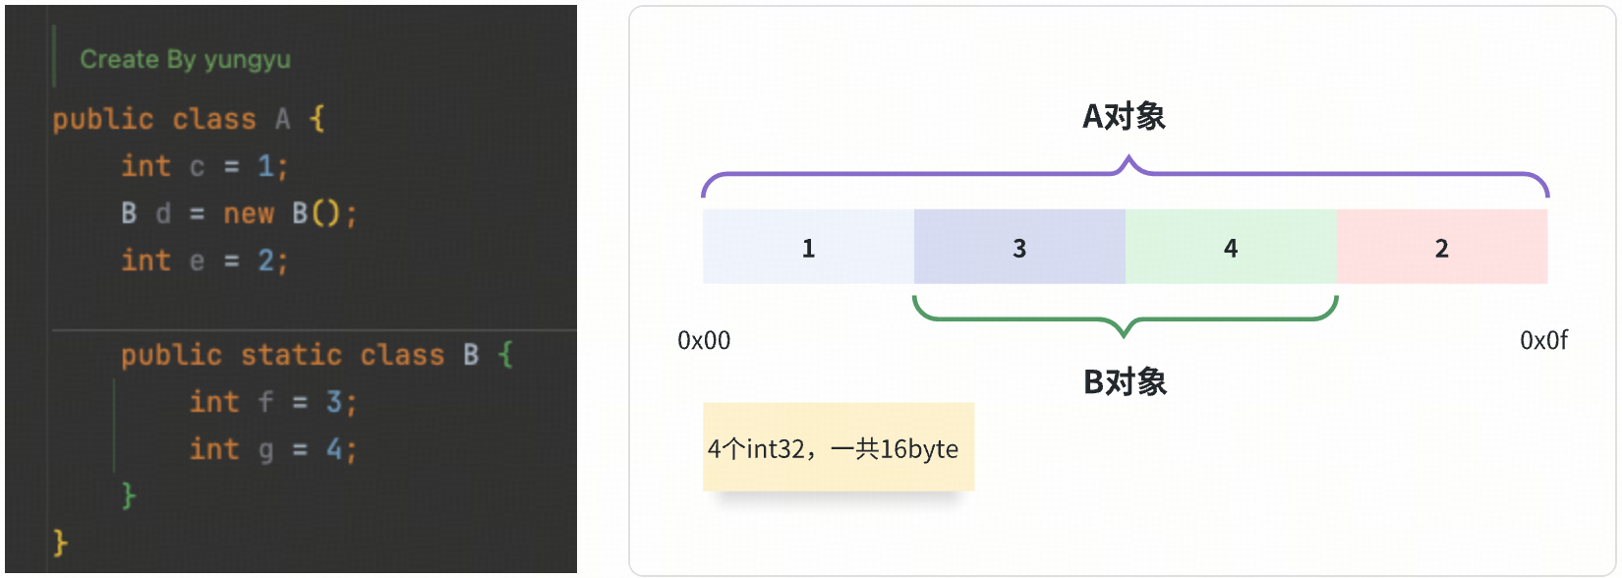Image resolution: width=1622 pixels, height=578 pixels.
Task: Select the "int g = 4;" code line
Action: [272, 449]
